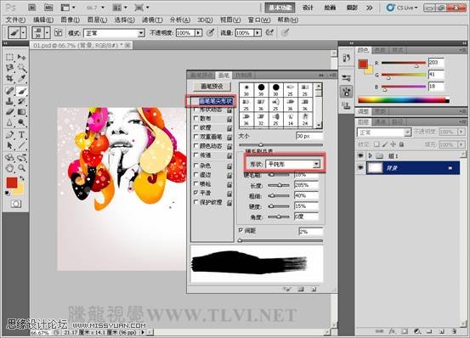Select the Pen tool

click(9, 134)
